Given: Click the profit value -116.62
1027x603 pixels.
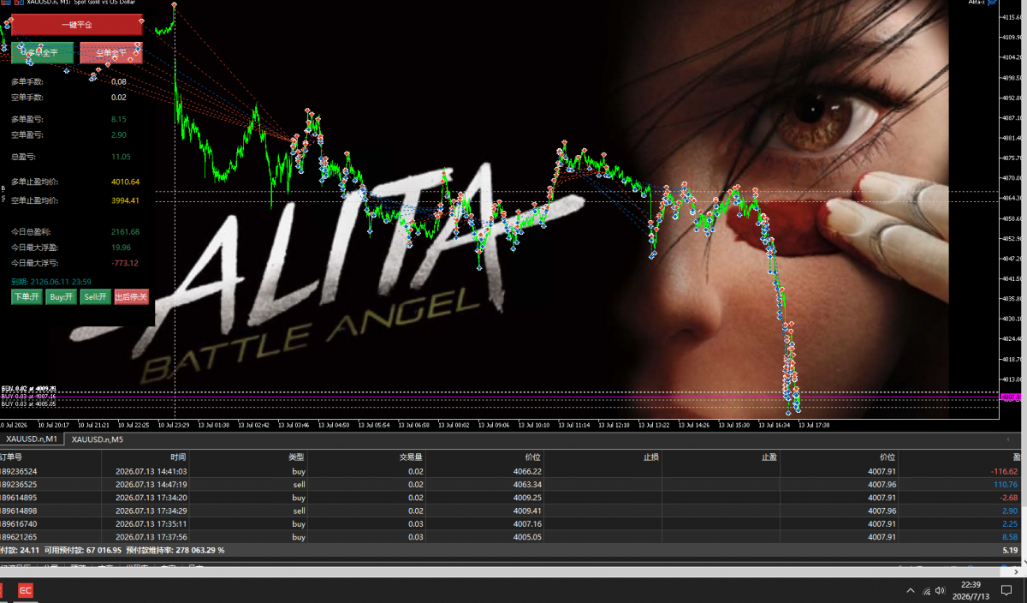Looking at the screenshot, I should (x=1005, y=471).
